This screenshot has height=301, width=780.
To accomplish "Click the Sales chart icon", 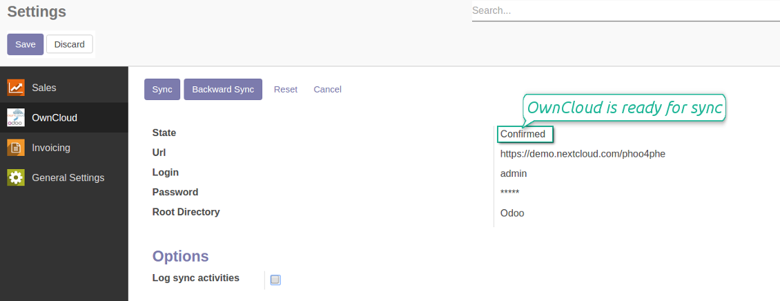I will point(16,88).
